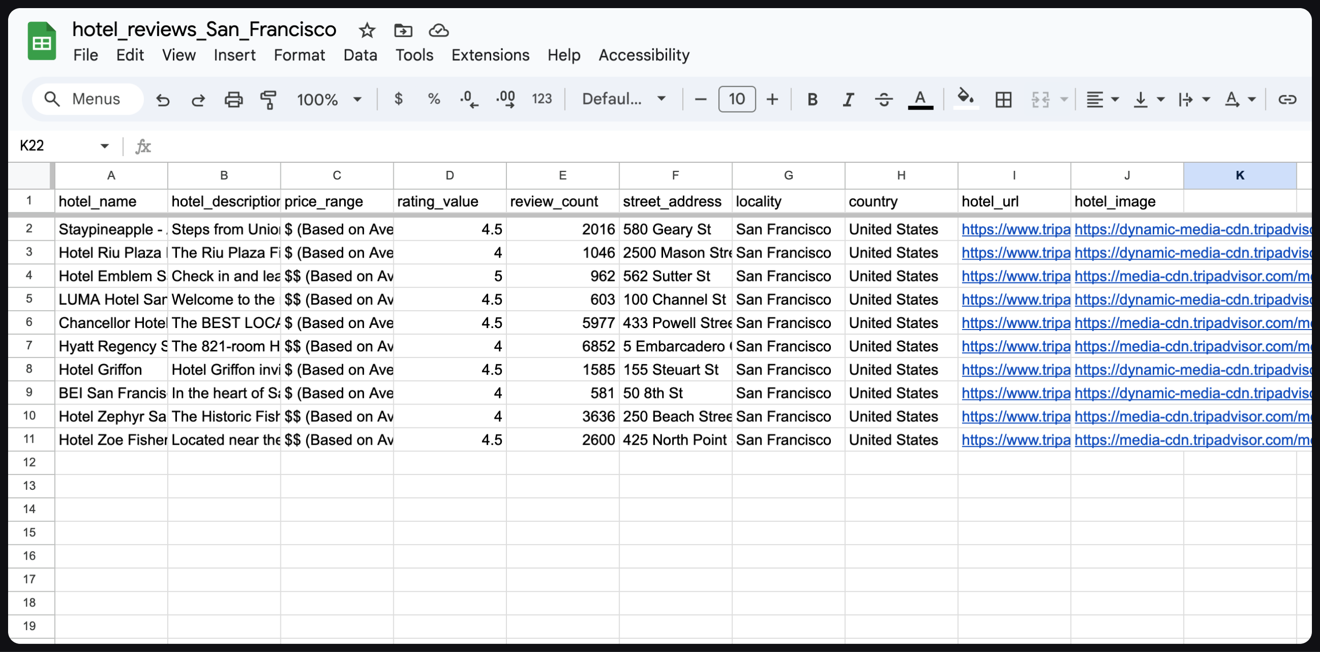
Task: Select the cell with review count 6852
Action: tap(563, 346)
